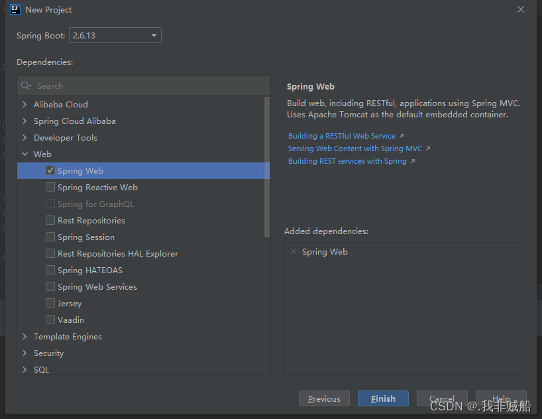
Task: Uncheck the Spring Web checkbox
Action: [x=50, y=170]
